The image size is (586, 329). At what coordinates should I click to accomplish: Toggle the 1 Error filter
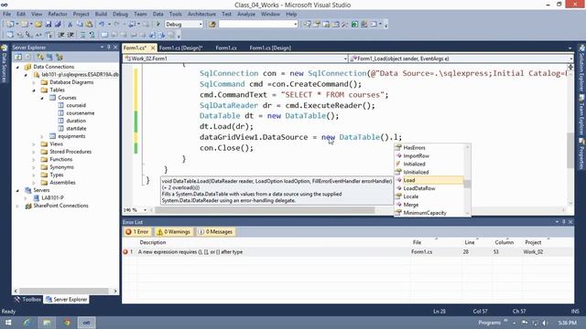click(x=137, y=232)
